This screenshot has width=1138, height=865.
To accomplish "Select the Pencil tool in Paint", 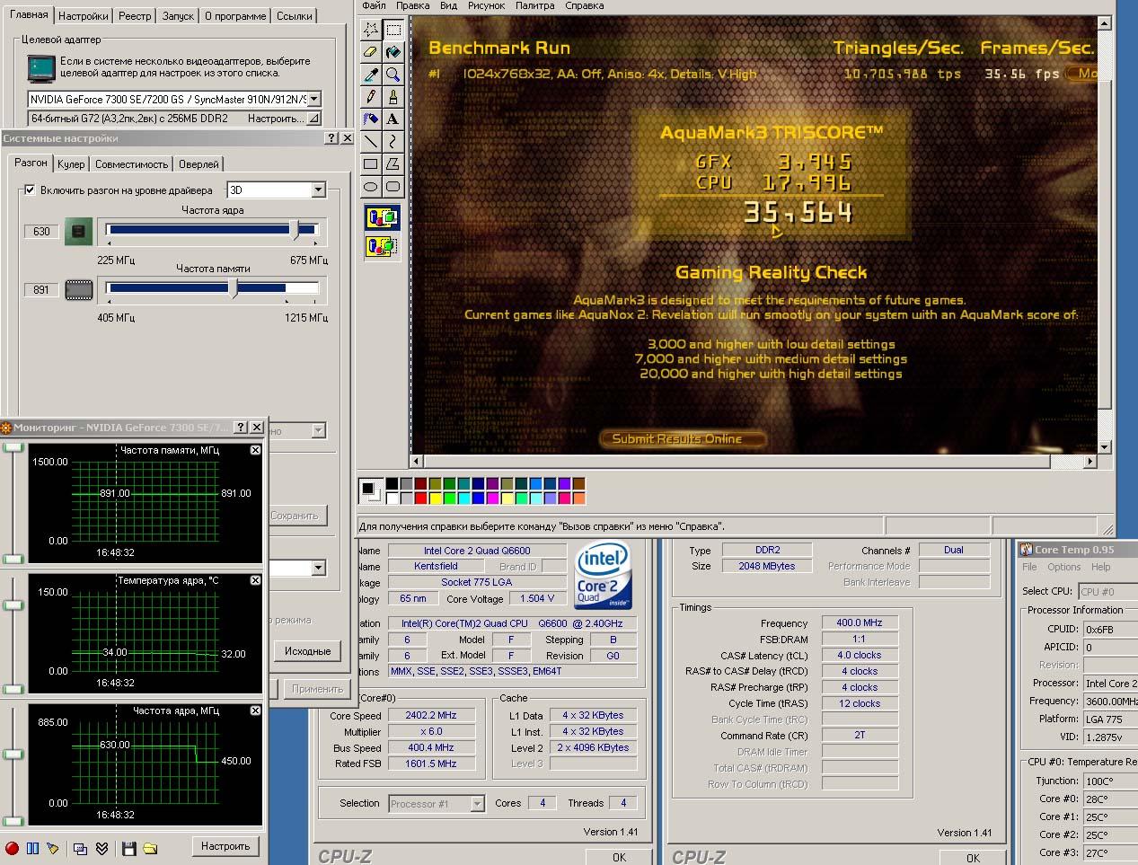I will pyautogui.click(x=370, y=96).
